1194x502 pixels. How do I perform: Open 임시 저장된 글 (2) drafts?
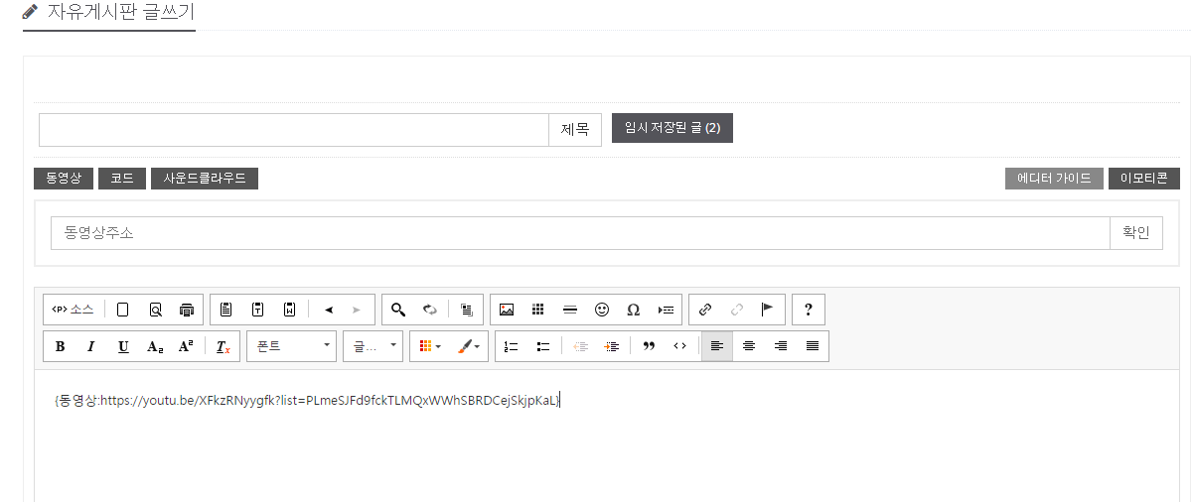[x=672, y=128]
